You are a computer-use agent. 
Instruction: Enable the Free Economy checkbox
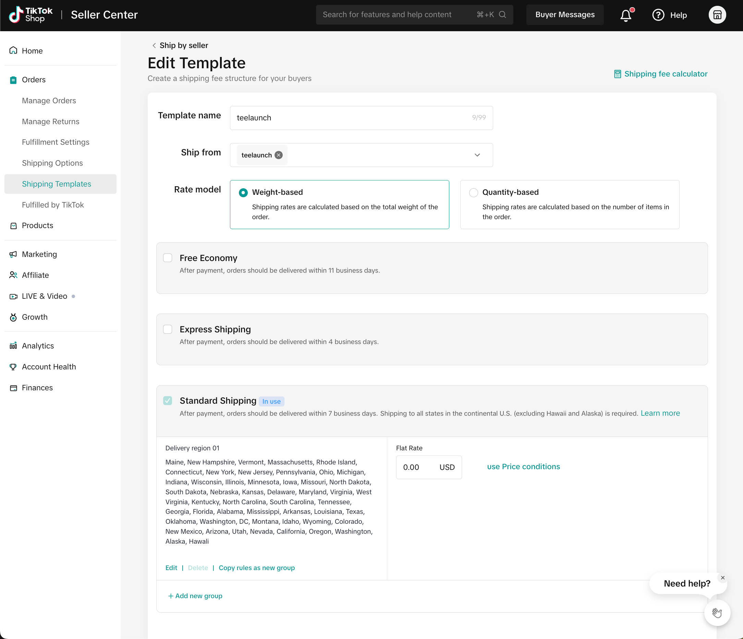tap(168, 258)
